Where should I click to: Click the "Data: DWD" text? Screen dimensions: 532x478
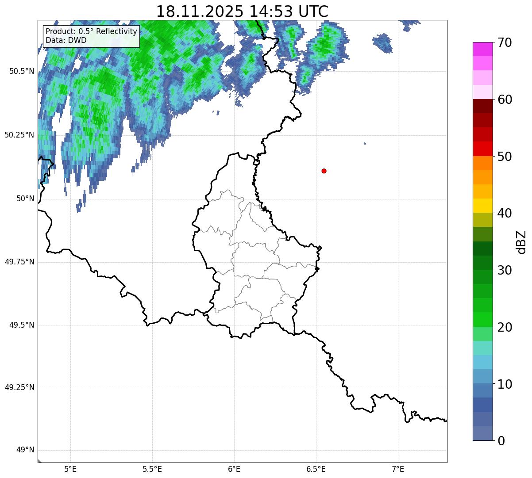(66, 40)
